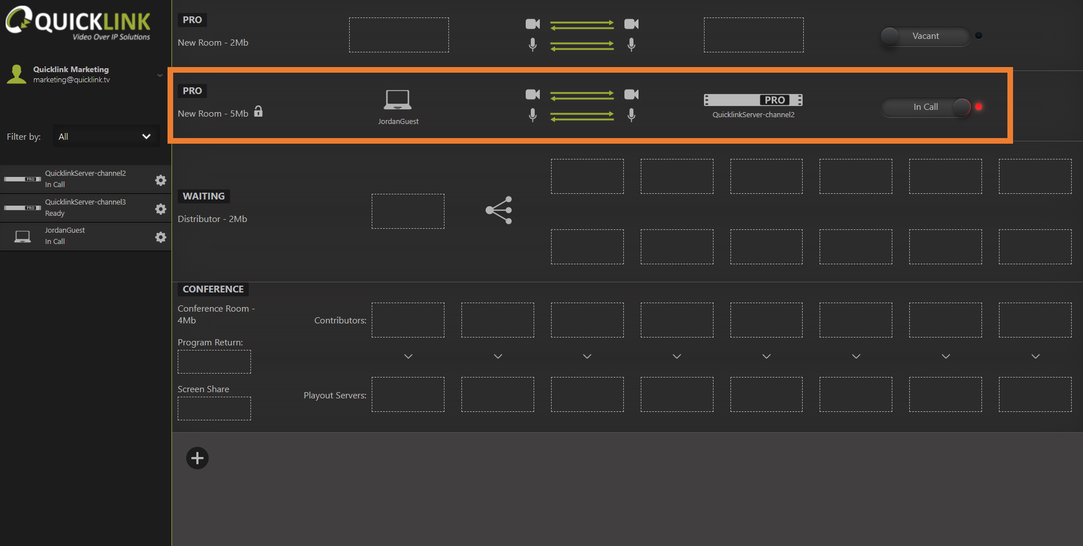Open settings gear for QuicklinkServer-channel2
The width and height of the screenshot is (1083, 546).
click(161, 180)
